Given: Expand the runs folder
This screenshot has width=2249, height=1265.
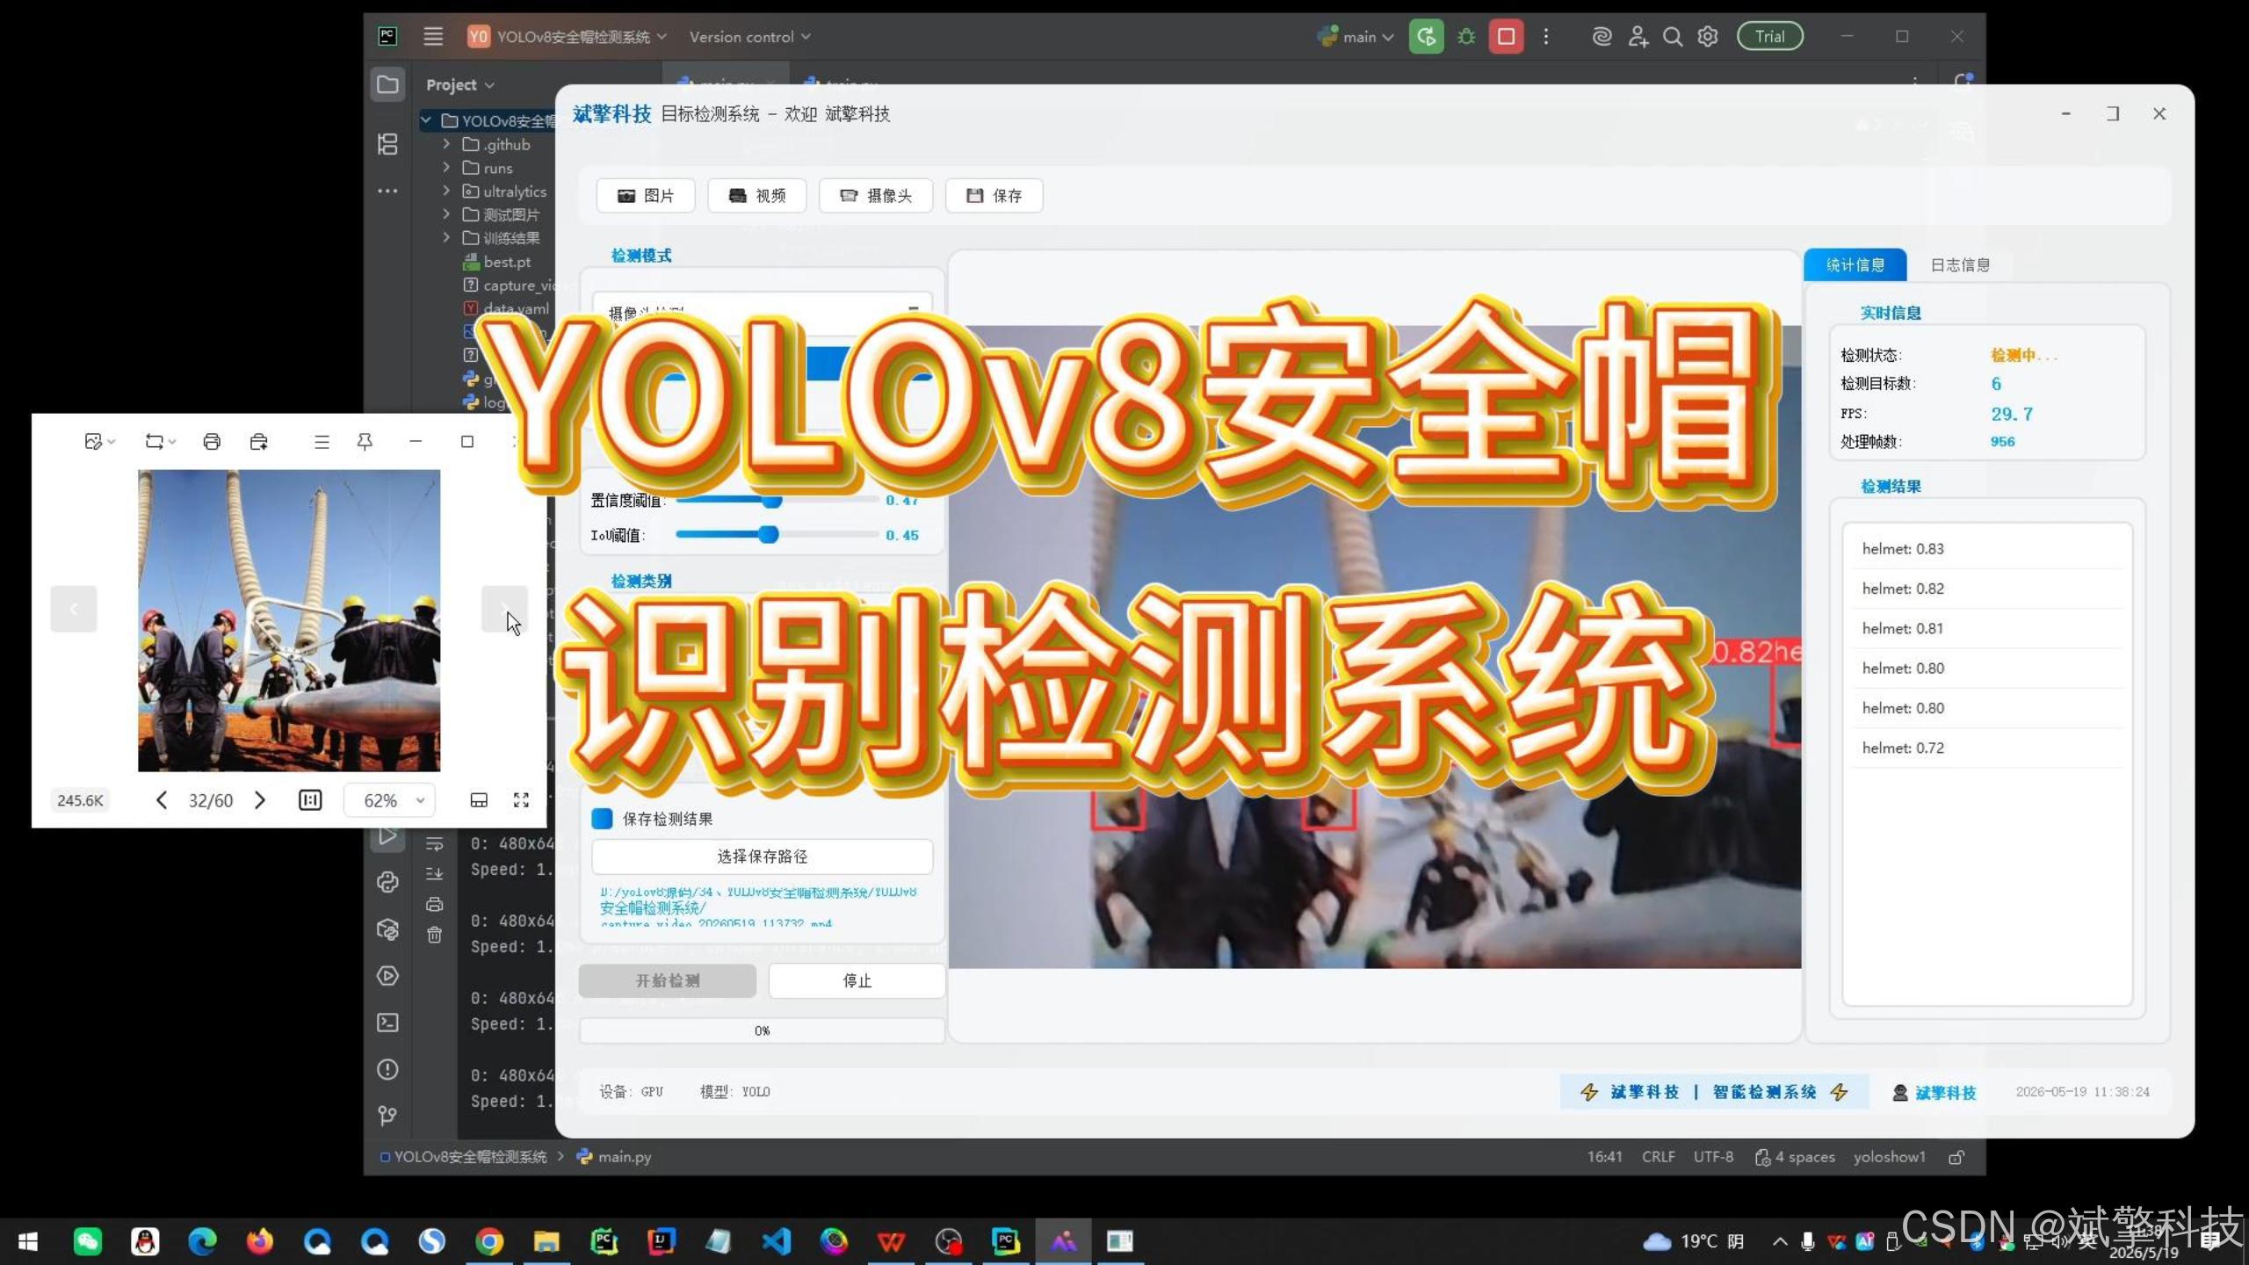Looking at the screenshot, I should (446, 167).
